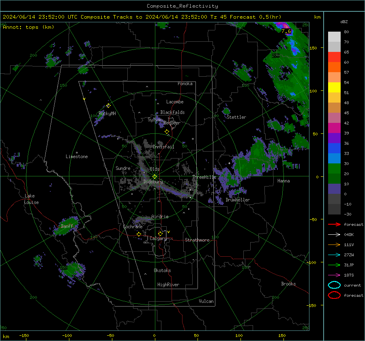Click the 2024/06/14 23:52:00 UTC timestamp

[x=40, y=17]
